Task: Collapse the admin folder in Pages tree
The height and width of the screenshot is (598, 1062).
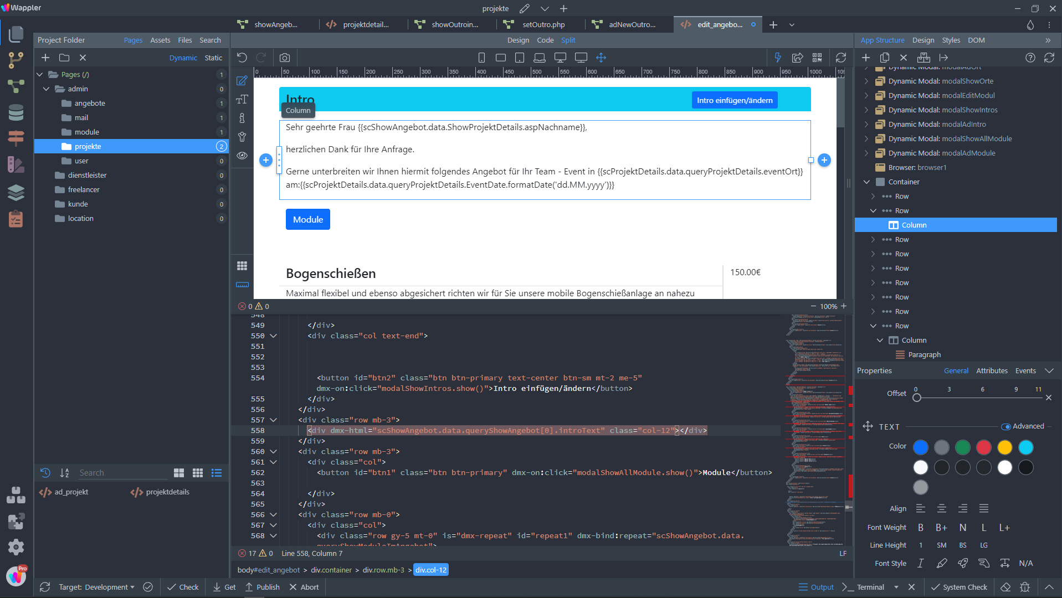Action: (x=47, y=89)
